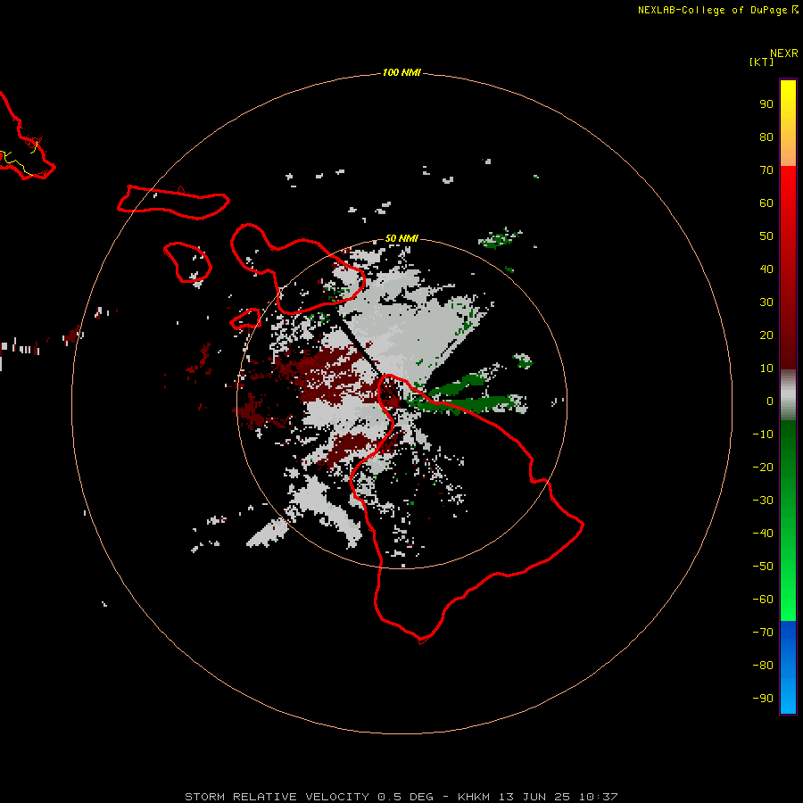
Task: Click the 90 value on velocity scale
Action: coord(766,104)
